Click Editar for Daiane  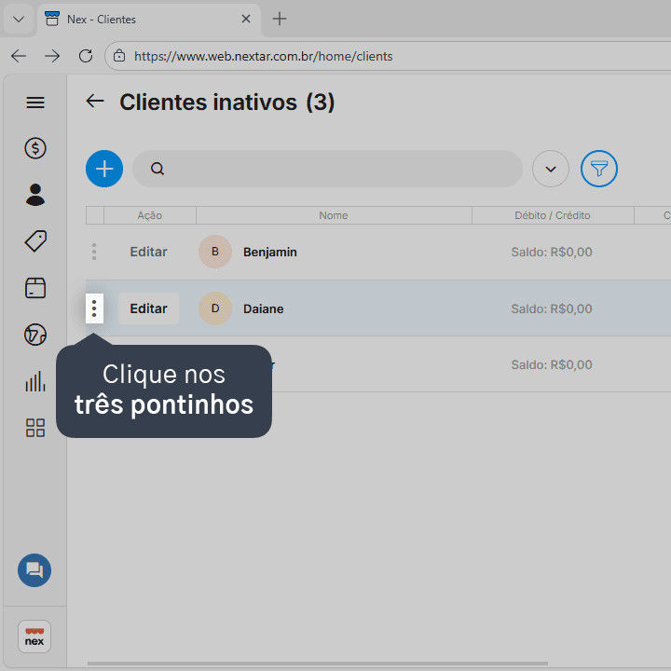coord(148,308)
